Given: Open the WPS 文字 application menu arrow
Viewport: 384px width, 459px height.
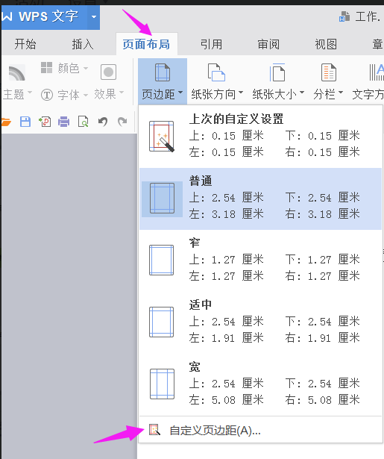Looking at the screenshot, I should pos(94,16).
